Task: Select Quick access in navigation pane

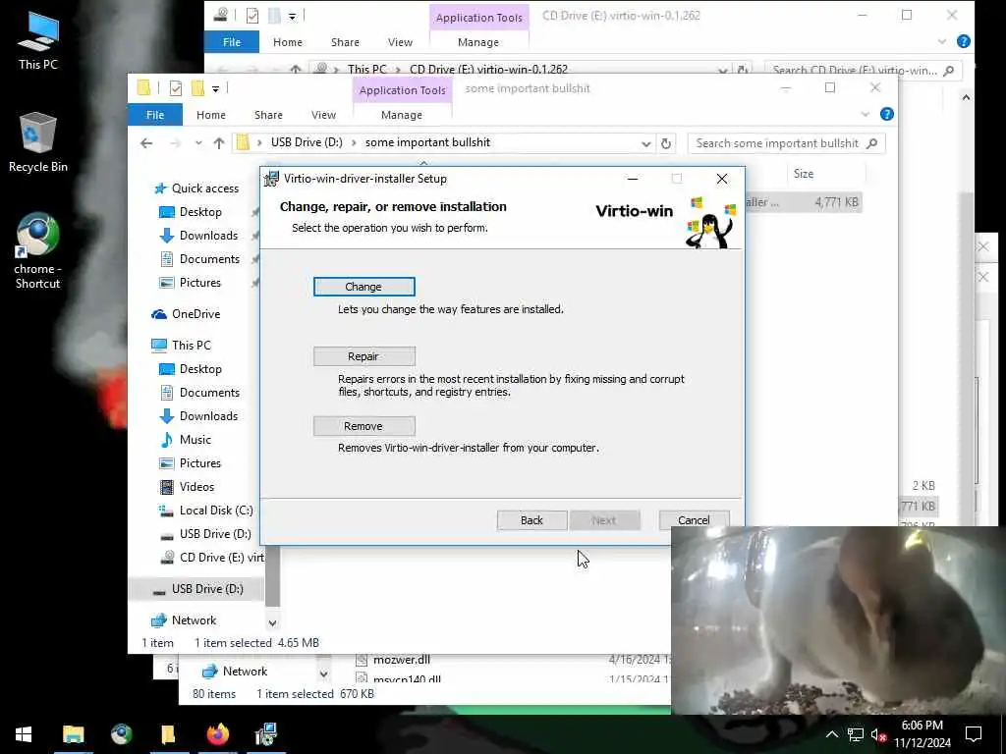Action: (x=196, y=188)
